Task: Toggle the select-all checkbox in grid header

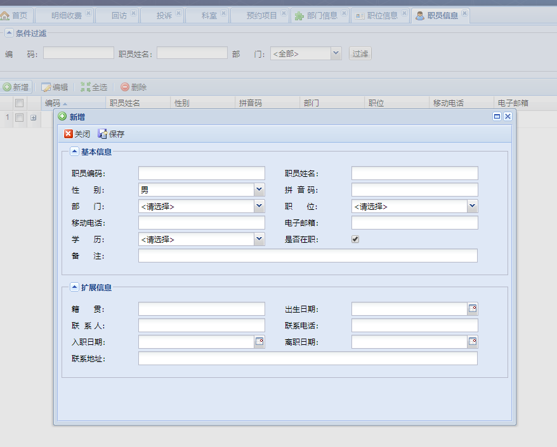Action: click(19, 103)
